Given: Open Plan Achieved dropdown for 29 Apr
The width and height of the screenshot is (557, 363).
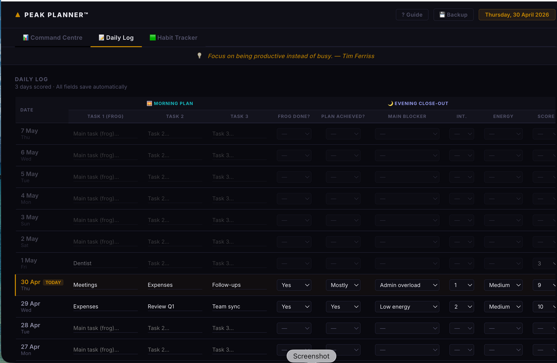Looking at the screenshot, I should (x=343, y=307).
